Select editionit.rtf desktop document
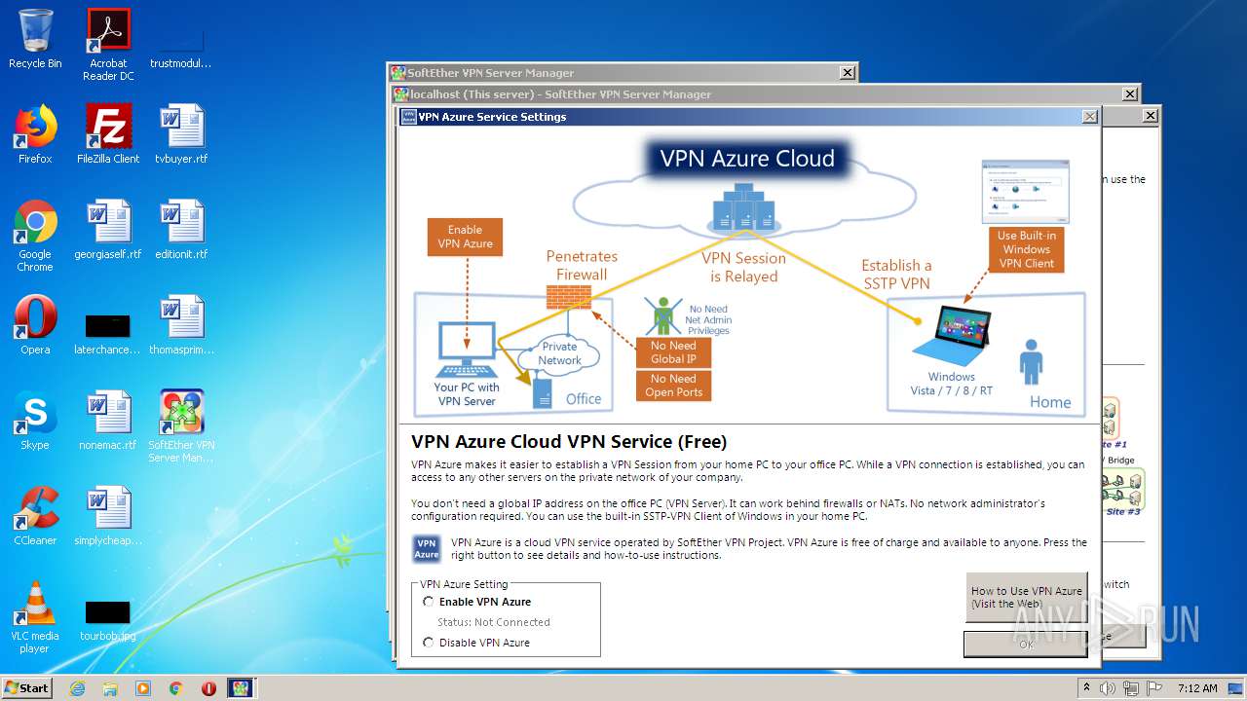Image resolution: width=1247 pixels, height=701 pixels. tap(181, 230)
